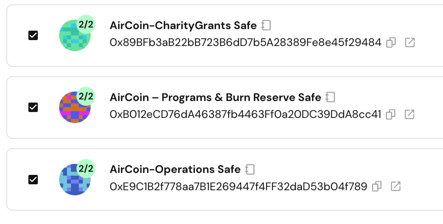
Task: Click the 2/2 threshold badge on Operations Safe
Action: [x=86, y=169]
